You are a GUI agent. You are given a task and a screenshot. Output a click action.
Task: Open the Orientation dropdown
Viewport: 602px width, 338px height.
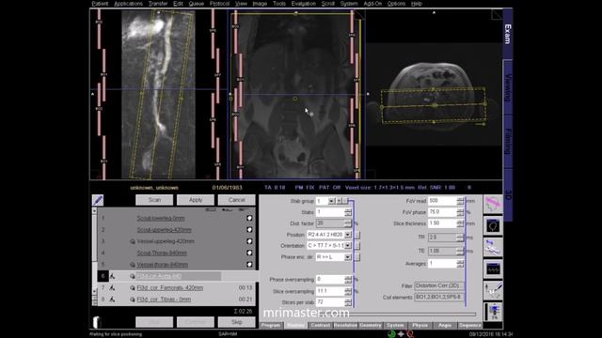tap(348, 246)
